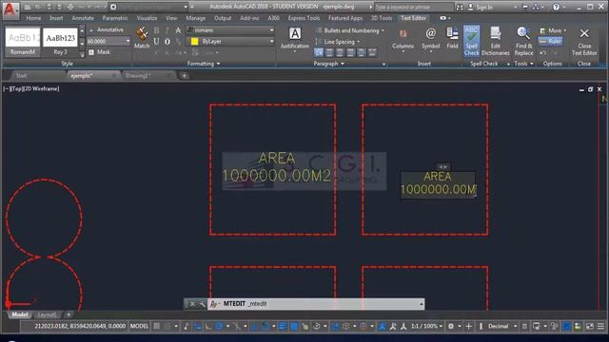Click the viewport controls [-][Top][2D Wireframe] label
The height and width of the screenshot is (342, 609).
click(x=31, y=88)
